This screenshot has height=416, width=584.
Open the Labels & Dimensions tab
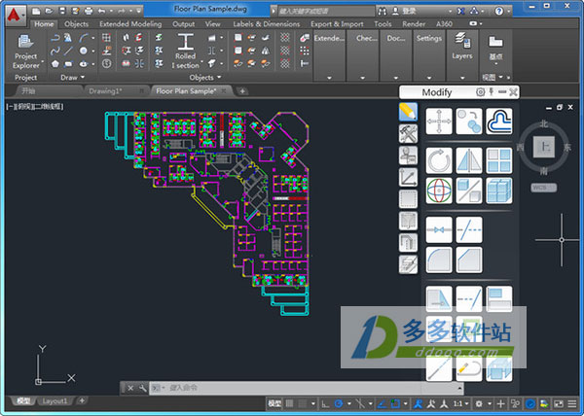coord(267,24)
